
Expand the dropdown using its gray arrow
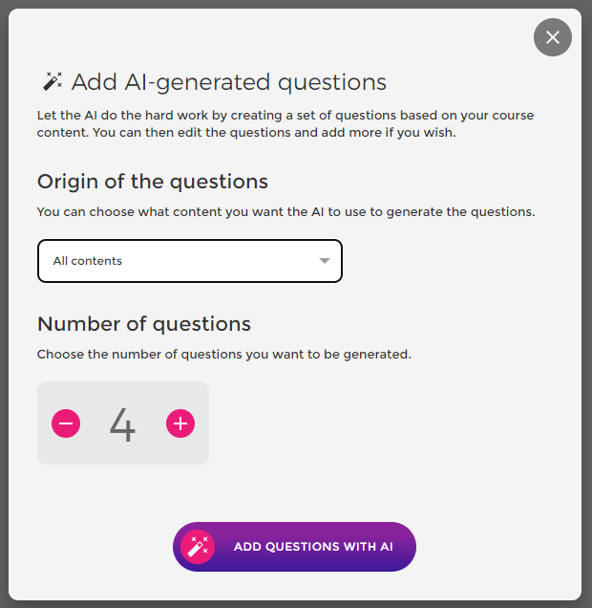pos(325,261)
